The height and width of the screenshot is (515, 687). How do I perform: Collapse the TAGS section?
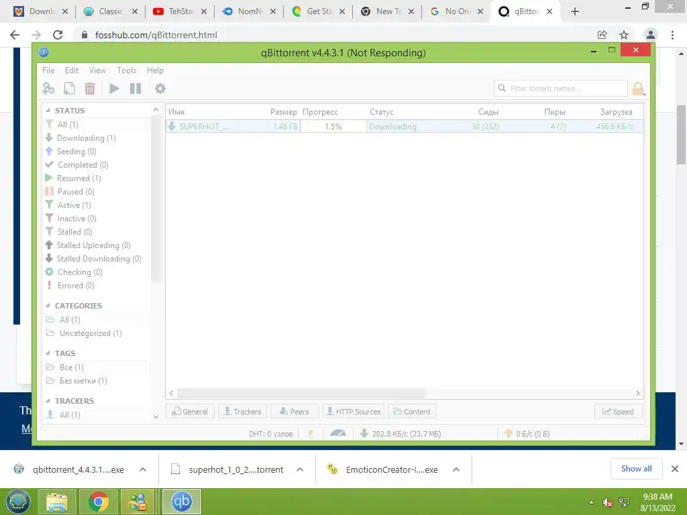click(48, 353)
